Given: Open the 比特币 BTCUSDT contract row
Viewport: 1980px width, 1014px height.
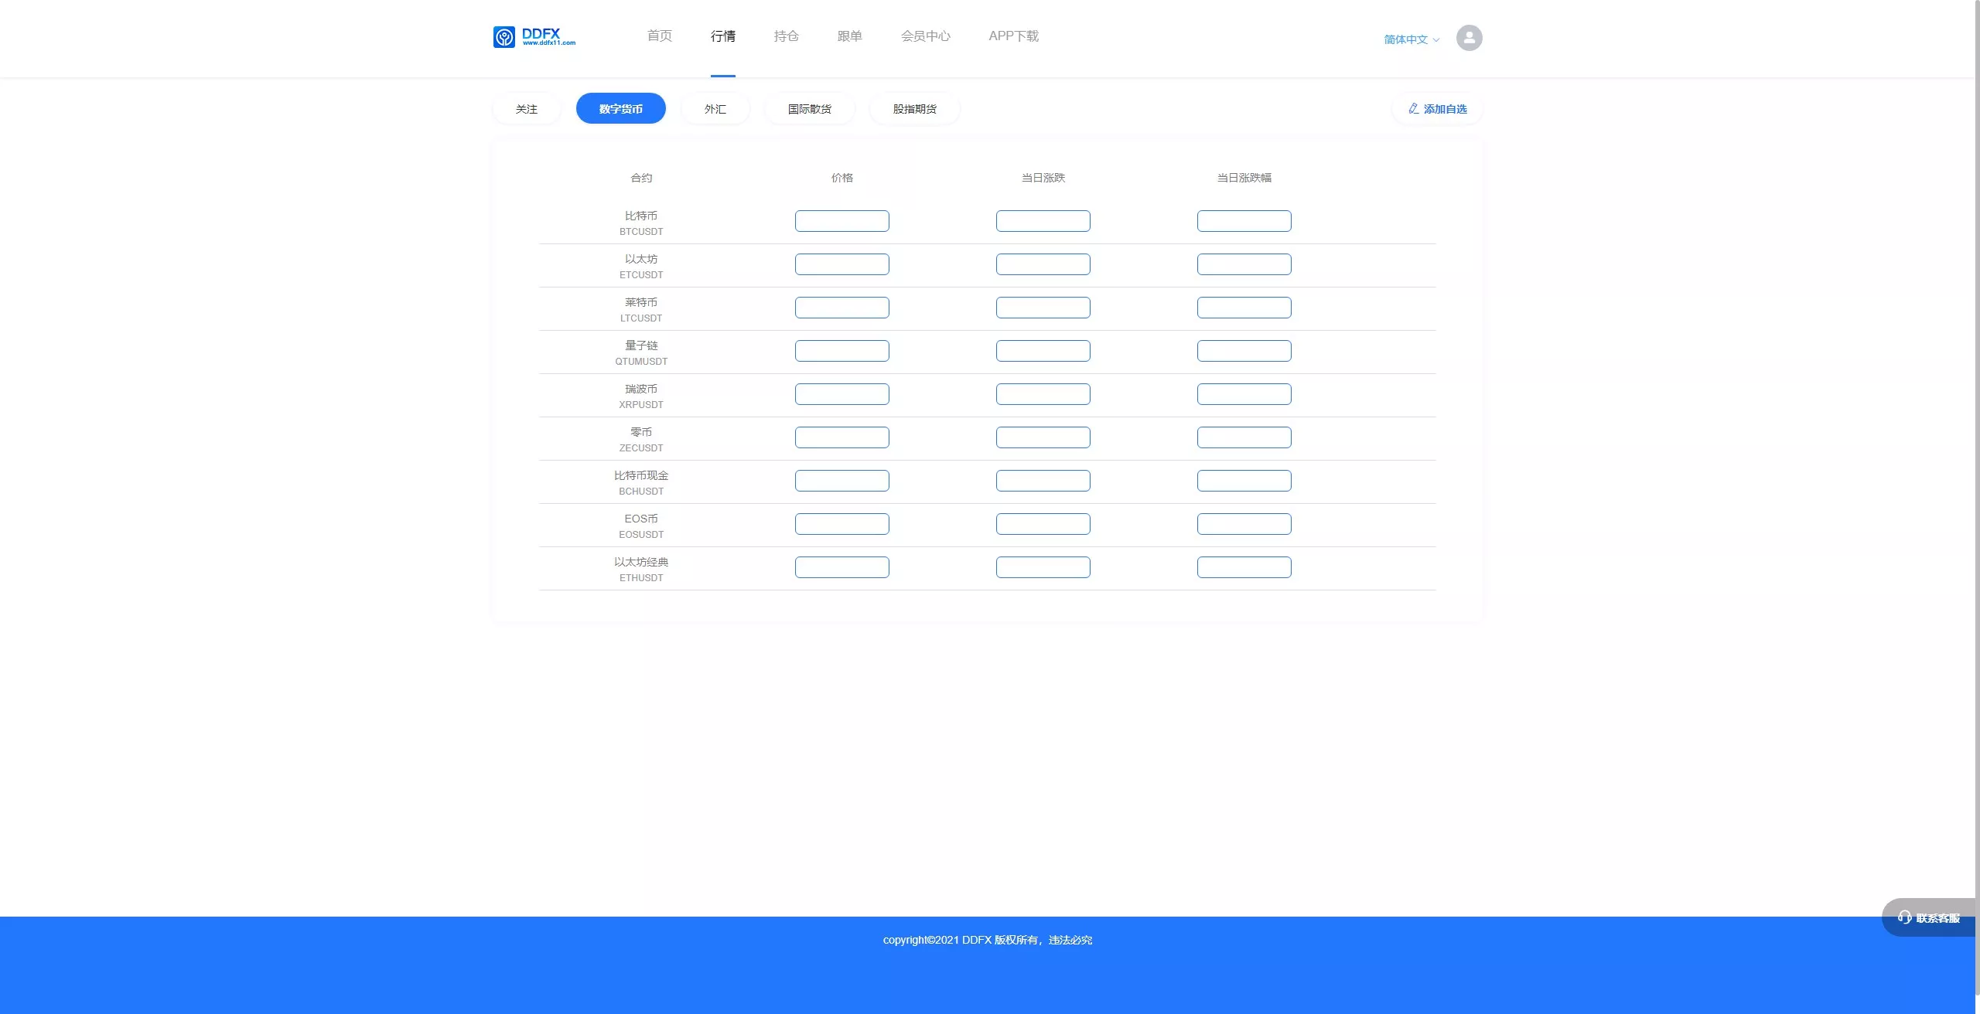Looking at the screenshot, I should (x=641, y=223).
